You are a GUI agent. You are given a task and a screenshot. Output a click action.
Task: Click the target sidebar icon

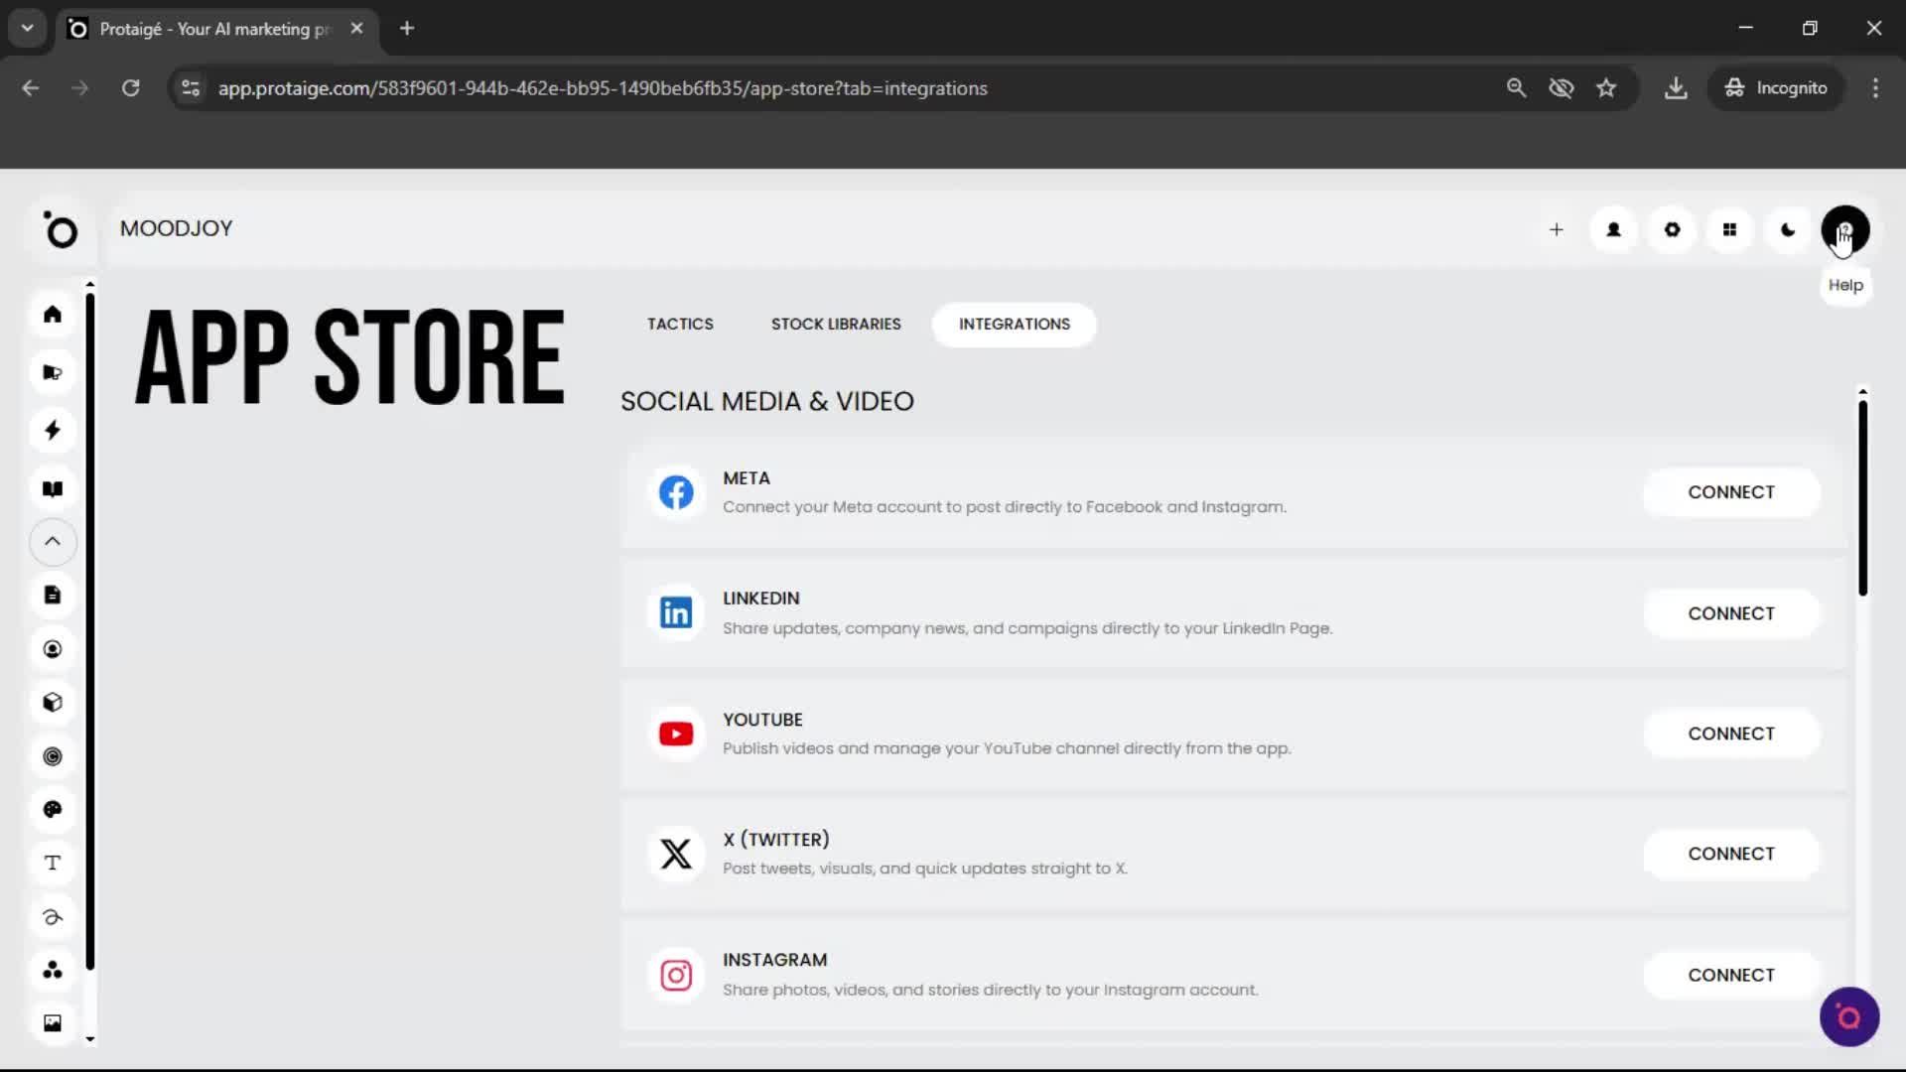point(53,756)
